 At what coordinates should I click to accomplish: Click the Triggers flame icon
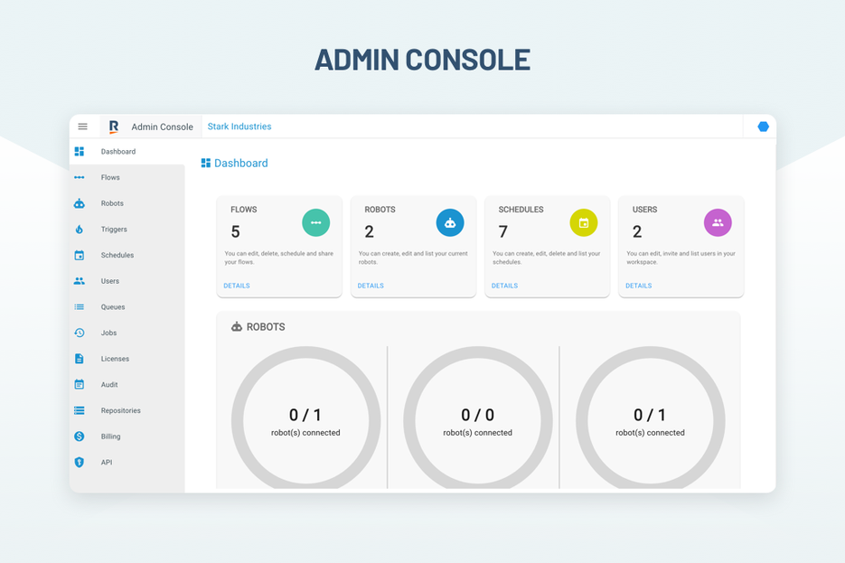click(x=81, y=229)
